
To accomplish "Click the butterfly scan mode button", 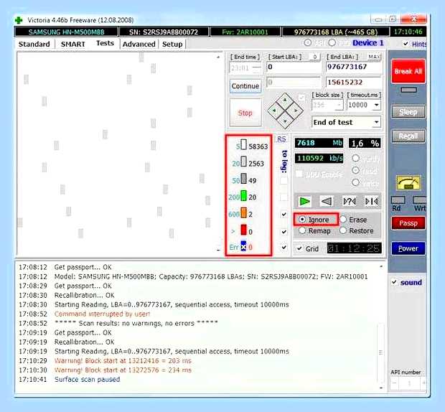I will click(x=372, y=201).
